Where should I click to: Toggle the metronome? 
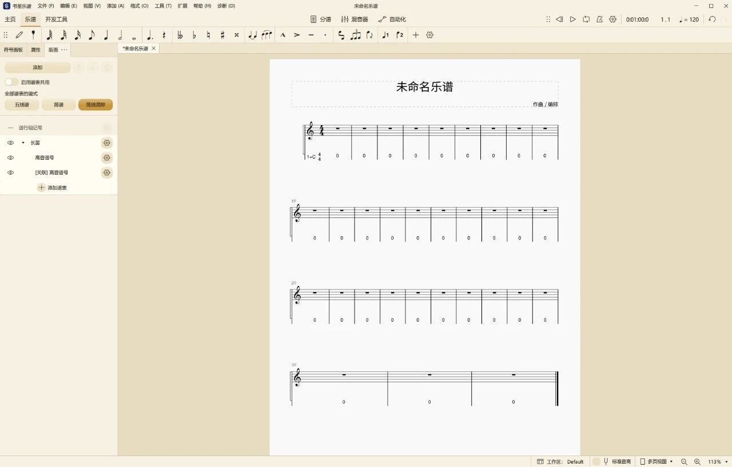[x=599, y=19]
